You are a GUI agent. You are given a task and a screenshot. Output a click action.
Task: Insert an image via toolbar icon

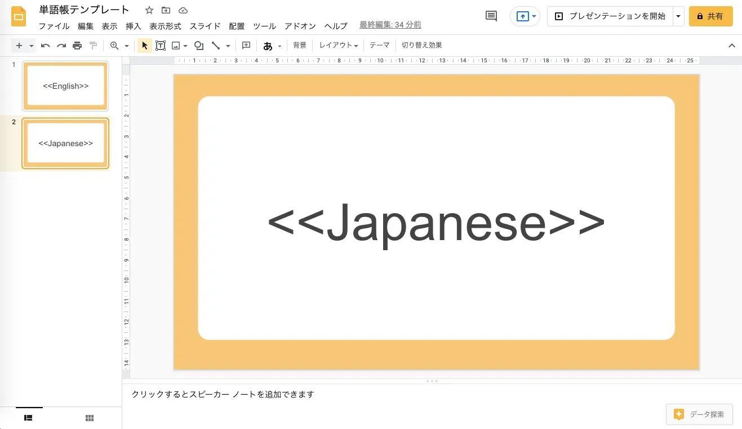176,46
